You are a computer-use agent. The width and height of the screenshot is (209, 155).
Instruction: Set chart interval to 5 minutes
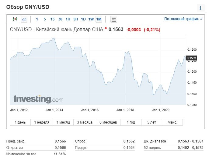[x=45, y=19]
